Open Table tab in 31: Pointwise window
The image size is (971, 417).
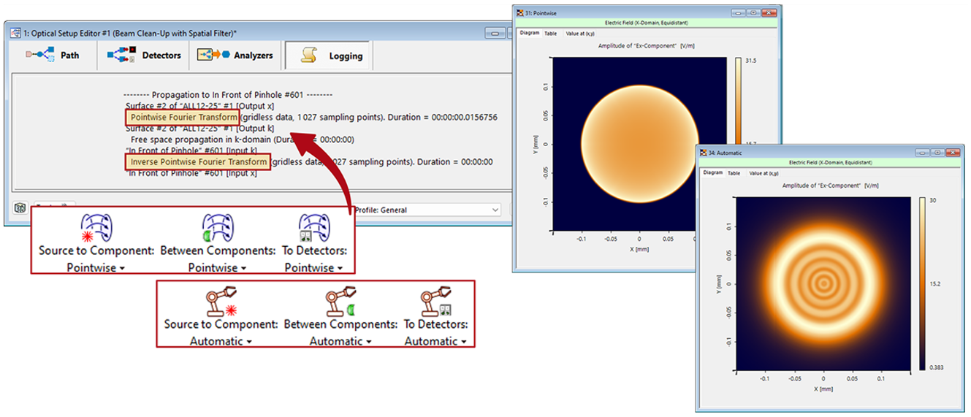(x=551, y=33)
